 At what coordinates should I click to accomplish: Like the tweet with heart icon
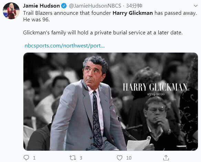119,158
